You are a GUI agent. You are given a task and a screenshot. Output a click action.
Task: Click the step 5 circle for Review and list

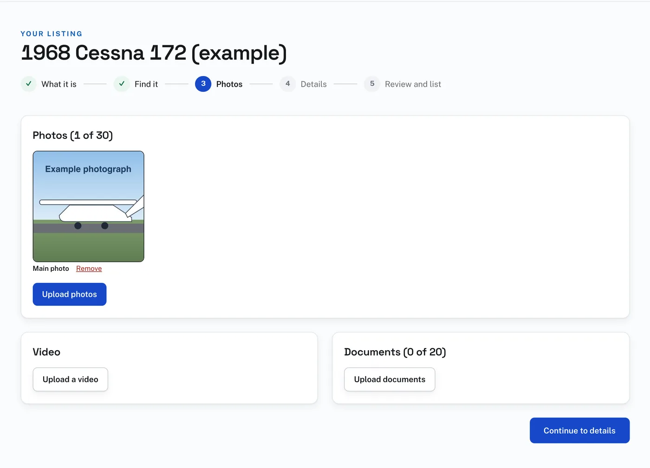click(372, 84)
